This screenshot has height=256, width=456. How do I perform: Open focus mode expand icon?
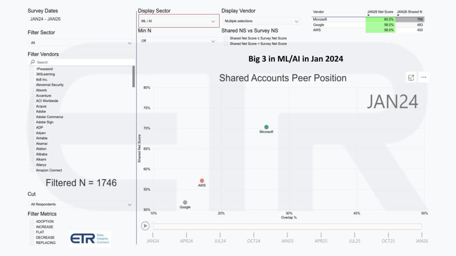411,77
